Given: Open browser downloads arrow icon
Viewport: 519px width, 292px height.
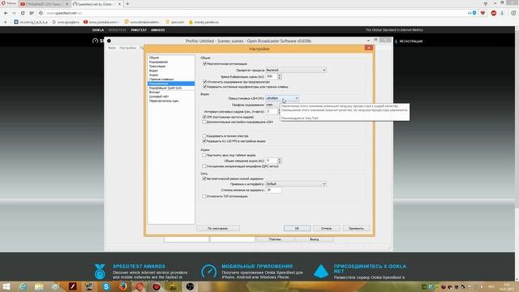Looking at the screenshot, I should click(x=502, y=13).
